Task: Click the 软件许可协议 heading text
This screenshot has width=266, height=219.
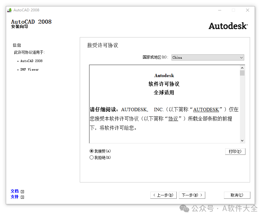Action: tap(164, 84)
